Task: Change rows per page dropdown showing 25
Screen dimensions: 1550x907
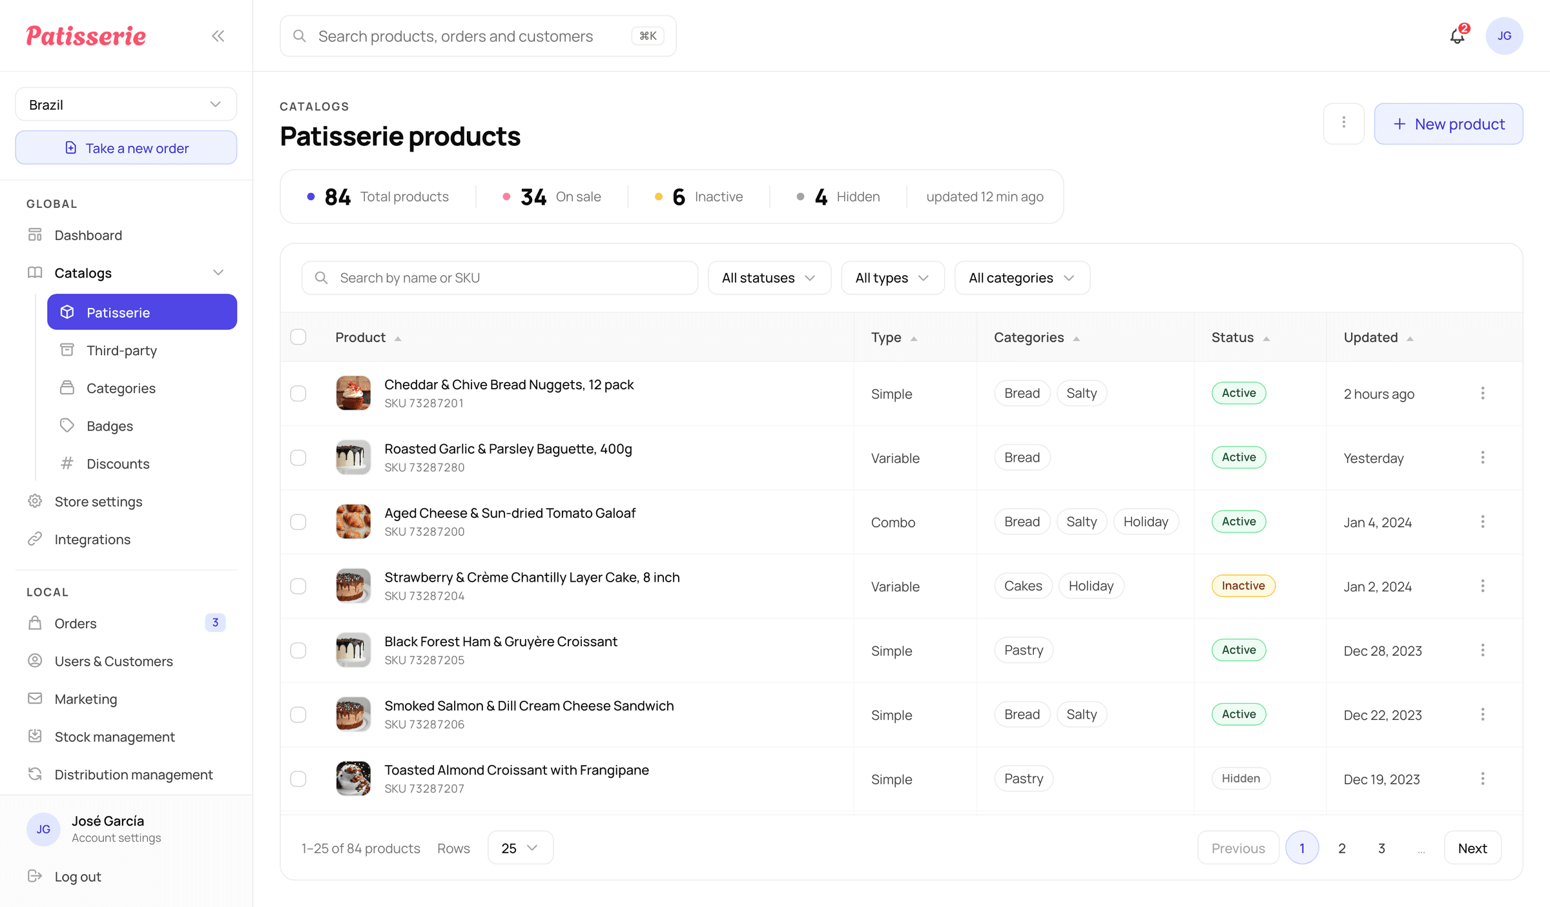Action: click(x=520, y=848)
